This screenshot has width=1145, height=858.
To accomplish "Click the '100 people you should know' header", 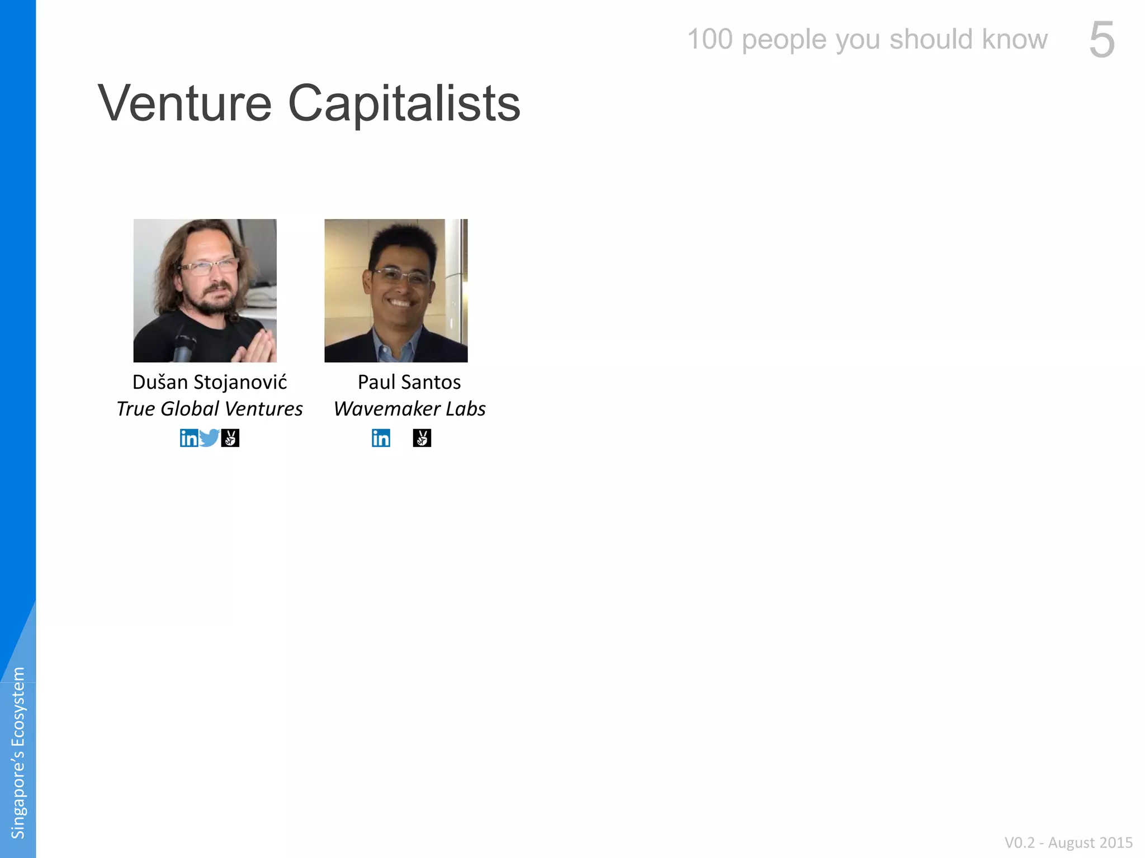I will coord(867,40).
